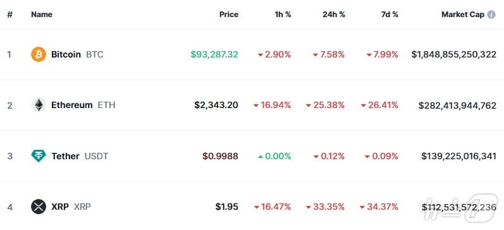Sort by the # rank column header

point(9,15)
